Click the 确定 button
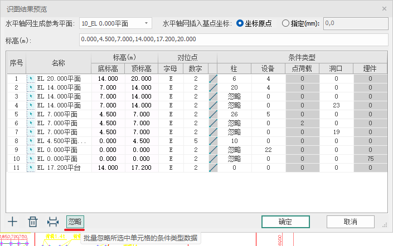 (285, 222)
